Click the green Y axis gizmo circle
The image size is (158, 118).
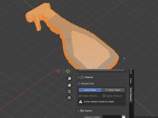(x=68, y=71)
